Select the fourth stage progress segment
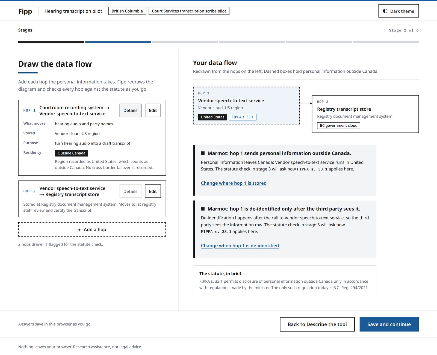The height and width of the screenshot is (355, 437). click(252, 42)
